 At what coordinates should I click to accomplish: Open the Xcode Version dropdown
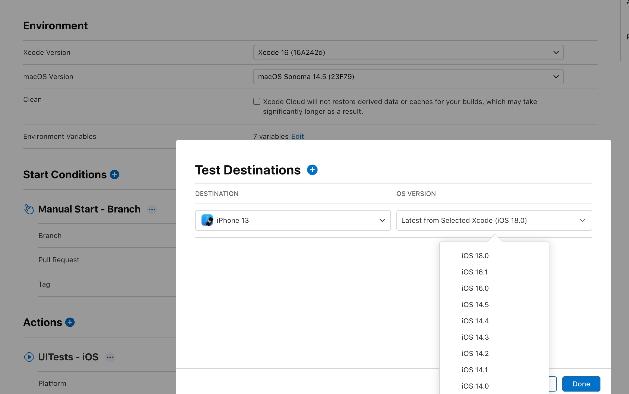click(408, 52)
